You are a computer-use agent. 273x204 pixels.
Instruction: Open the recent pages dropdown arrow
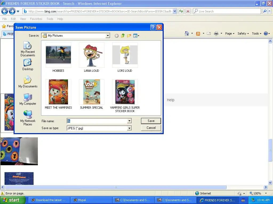click(18, 11)
